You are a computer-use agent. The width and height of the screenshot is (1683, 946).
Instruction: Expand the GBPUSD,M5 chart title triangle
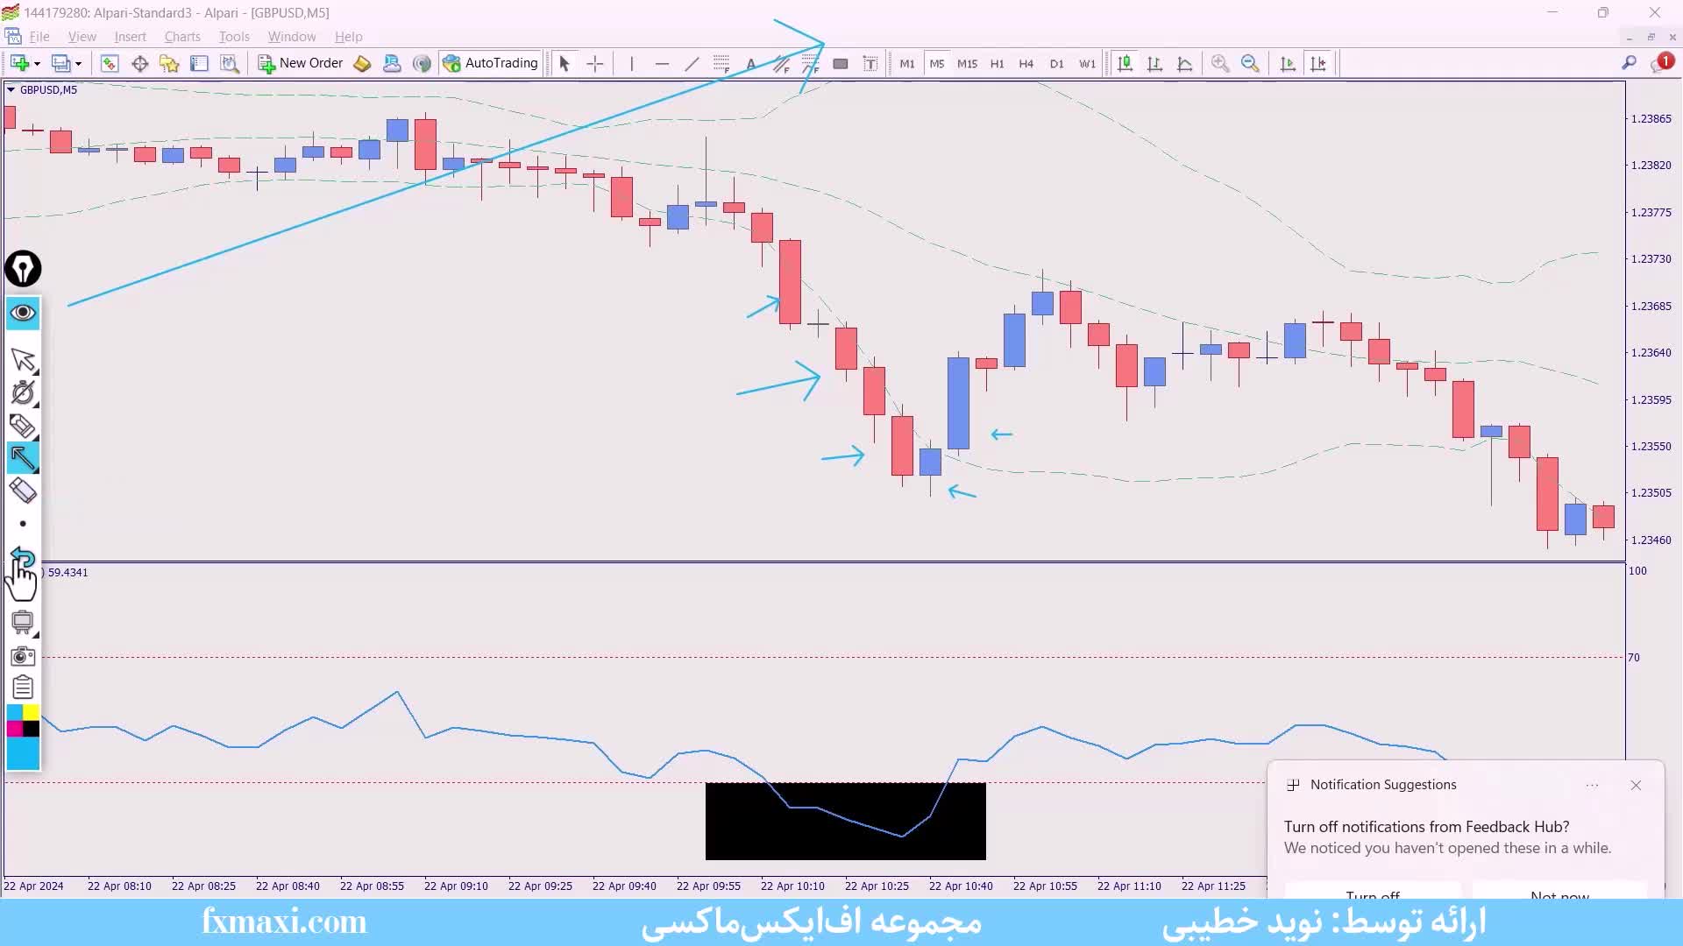coord(11,89)
